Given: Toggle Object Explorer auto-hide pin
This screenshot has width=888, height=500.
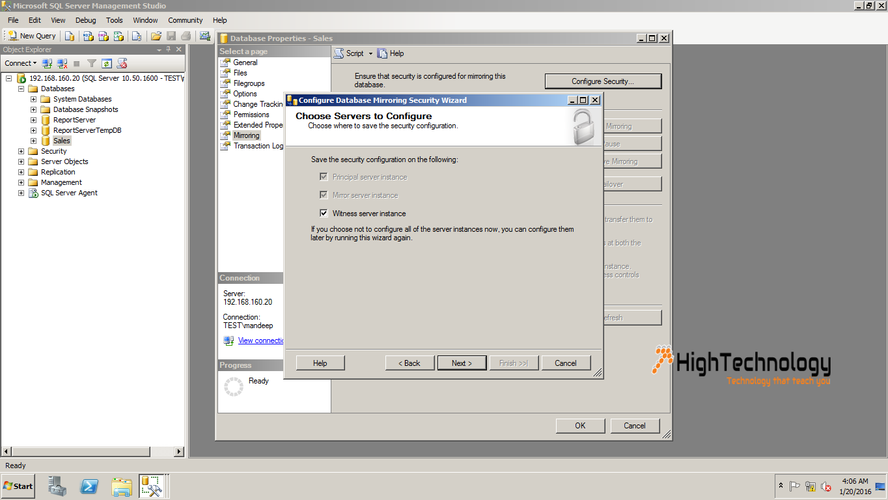Looking at the screenshot, I should tap(169, 49).
